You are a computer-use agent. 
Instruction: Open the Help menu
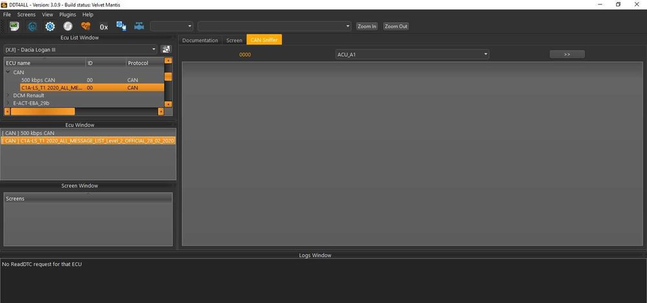[88, 14]
